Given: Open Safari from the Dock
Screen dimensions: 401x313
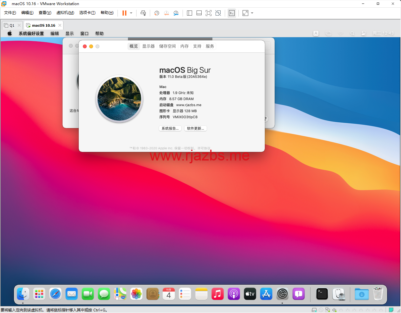Looking at the screenshot, I should [x=55, y=294].
